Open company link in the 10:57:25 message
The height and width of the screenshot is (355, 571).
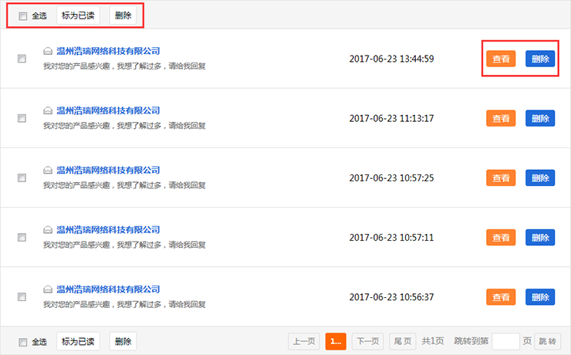[108, 170]
